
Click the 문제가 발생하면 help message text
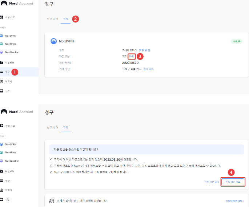[x=82, y=201]
